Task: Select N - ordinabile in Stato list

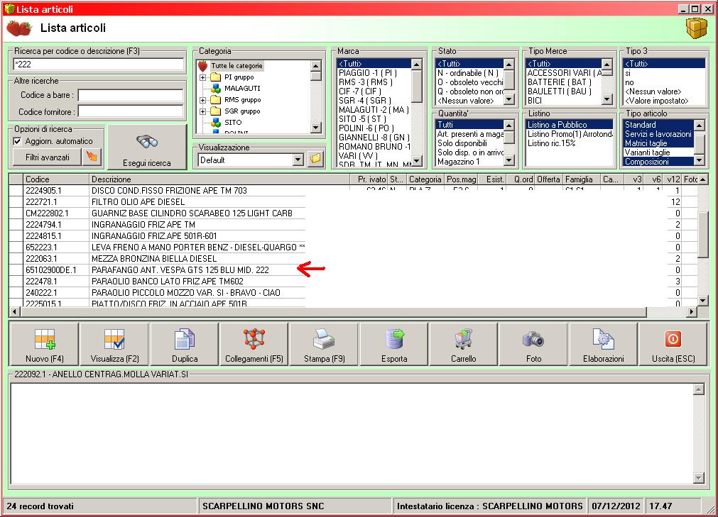Action: coord(469,73)
